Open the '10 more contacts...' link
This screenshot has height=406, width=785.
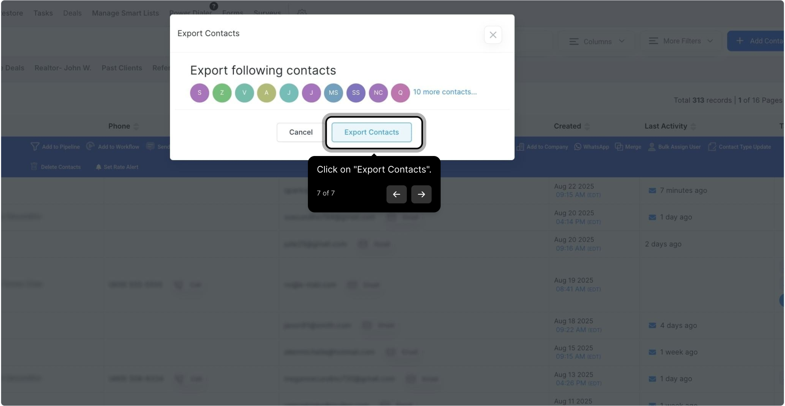pos(445,92)
